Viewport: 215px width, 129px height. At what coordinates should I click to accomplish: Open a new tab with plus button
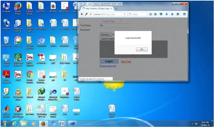point(116,8)
